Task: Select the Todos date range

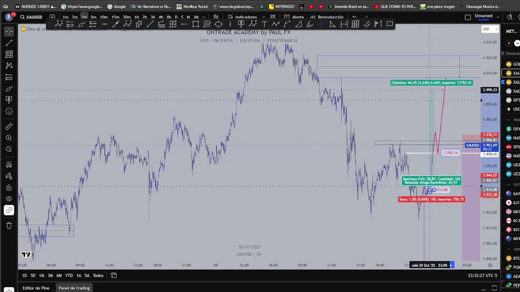Action: tap(98, 276)
